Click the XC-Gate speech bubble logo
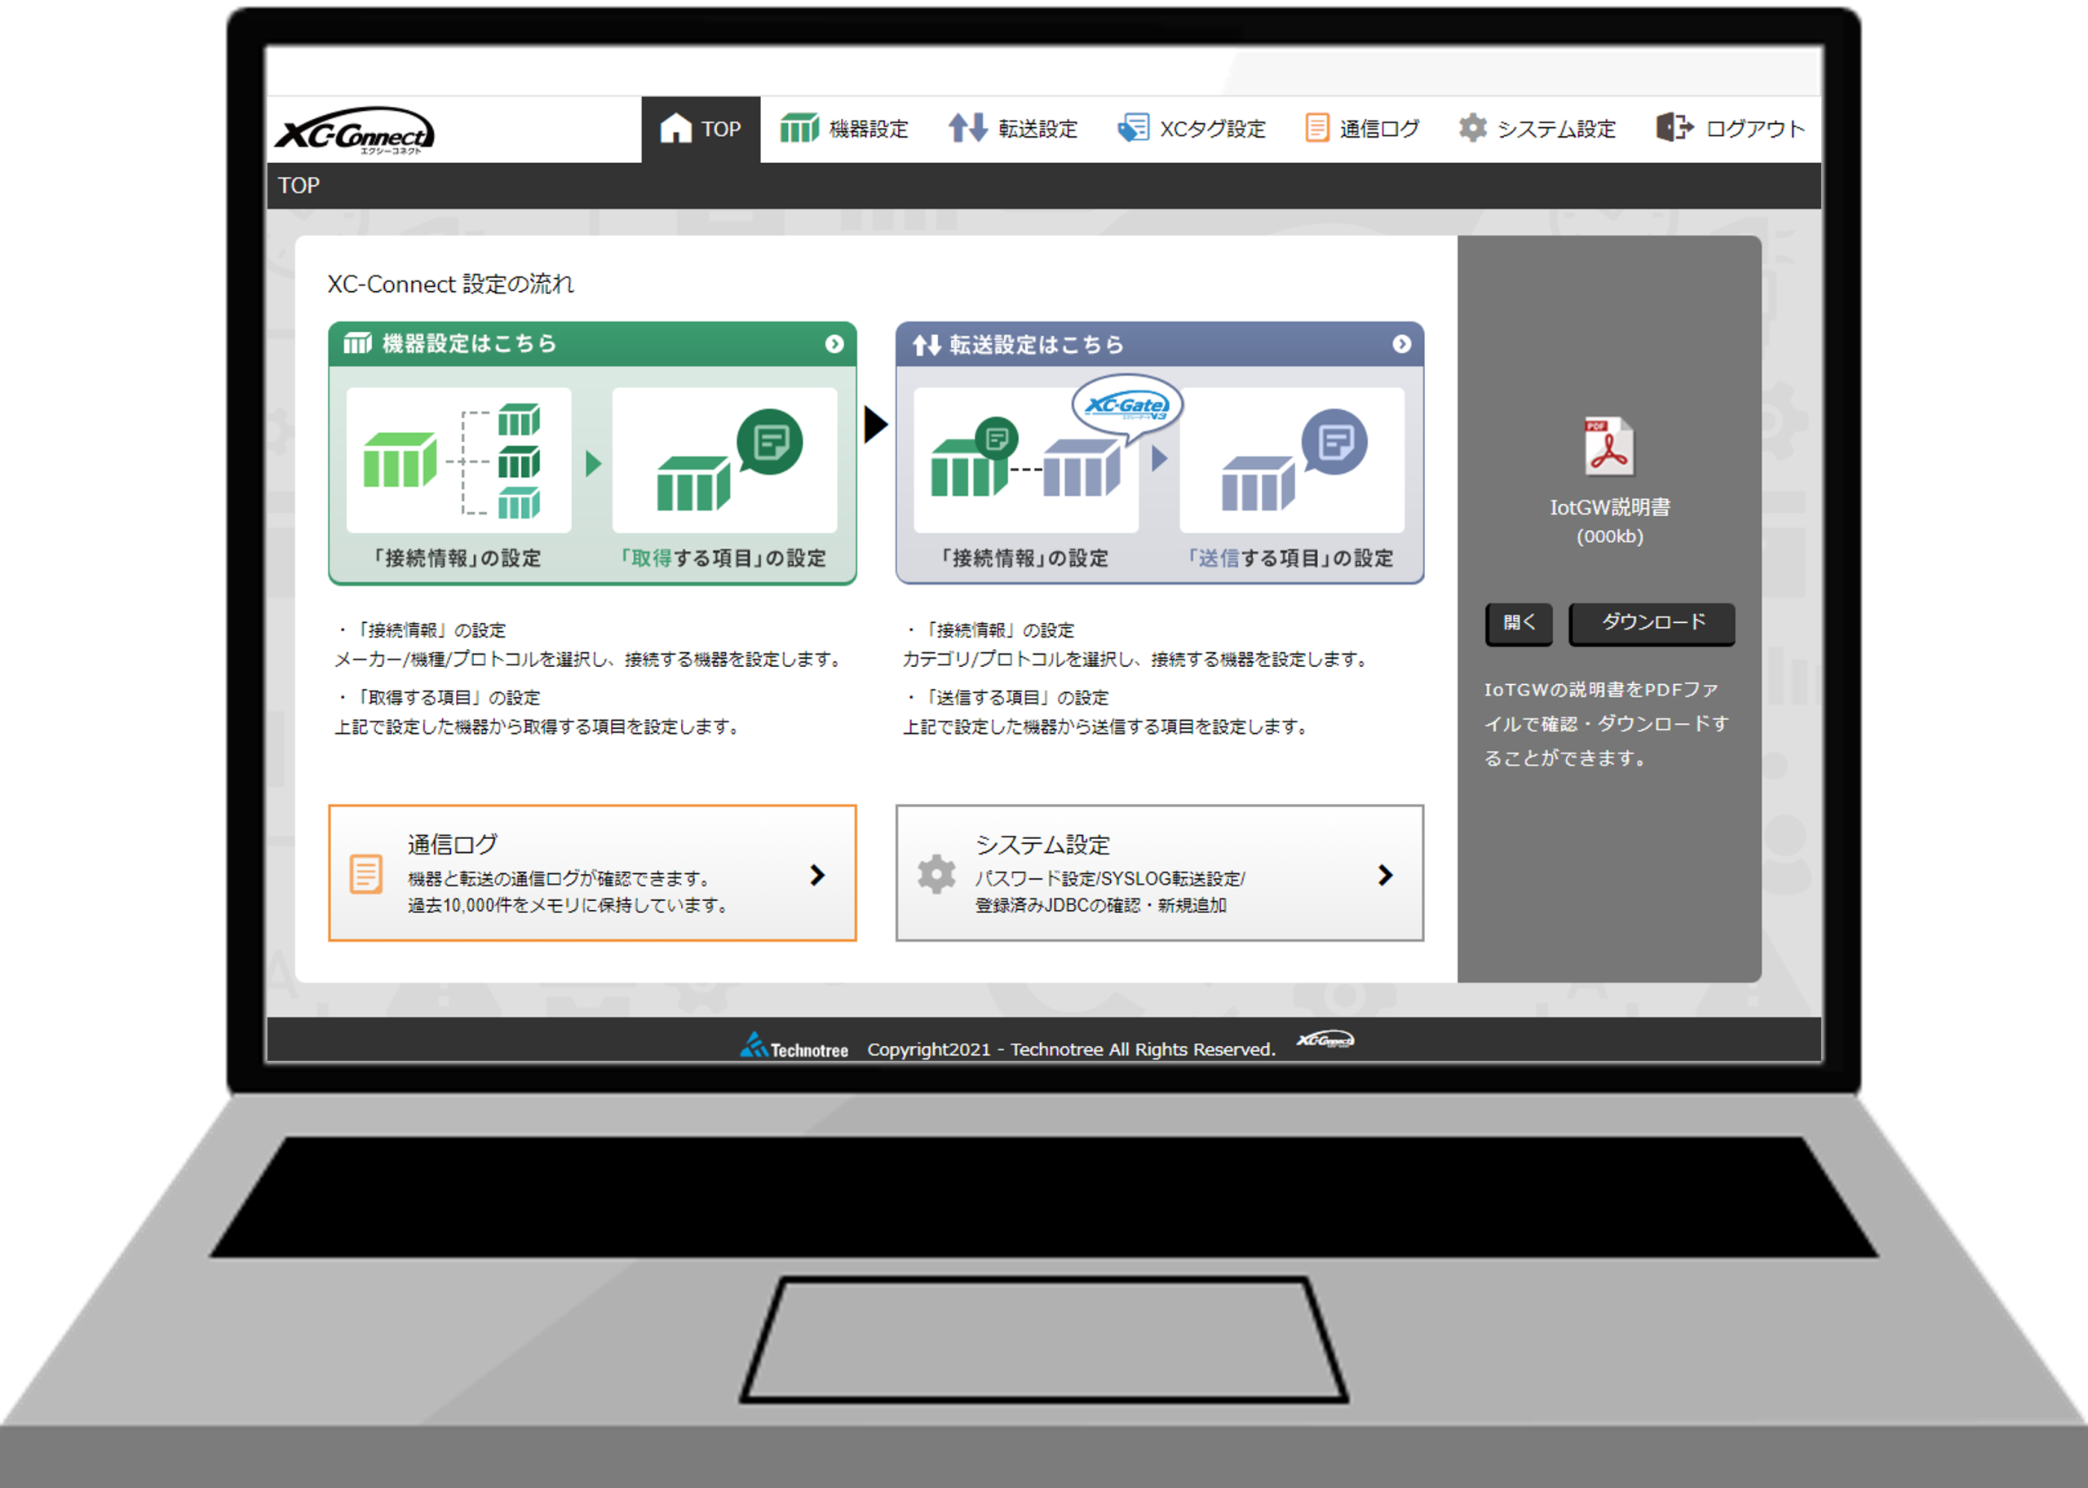The height and width of the screenshot is (1488, 2088). (x=1127, y=405)
